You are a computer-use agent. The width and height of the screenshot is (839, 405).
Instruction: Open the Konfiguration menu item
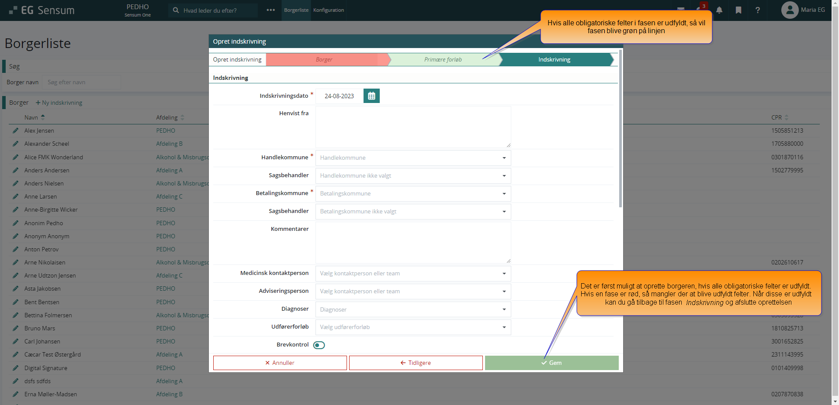click(x=329, y=10)
